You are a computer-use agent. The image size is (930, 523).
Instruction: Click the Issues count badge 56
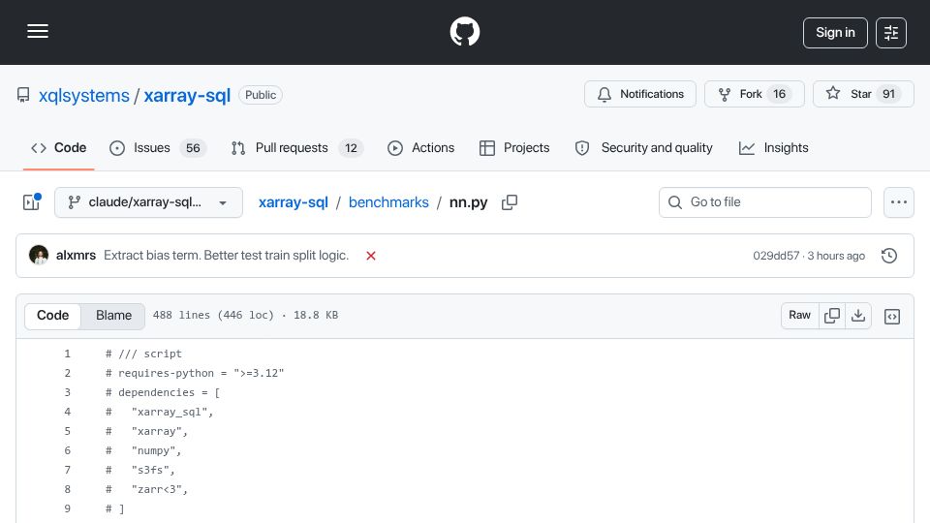coord(193,147)
